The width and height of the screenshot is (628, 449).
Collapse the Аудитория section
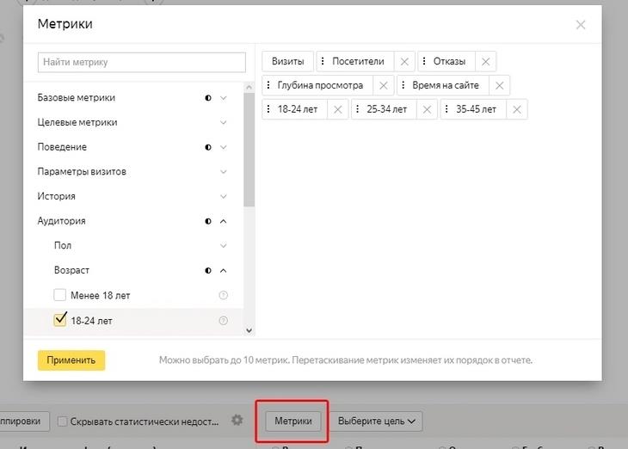(x=224, y=221)
